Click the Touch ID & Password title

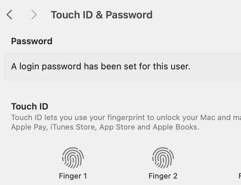[x=101, y=15]
